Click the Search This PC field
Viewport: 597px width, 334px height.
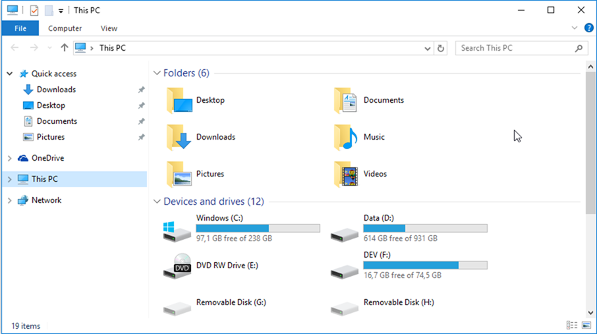[514, 48]
